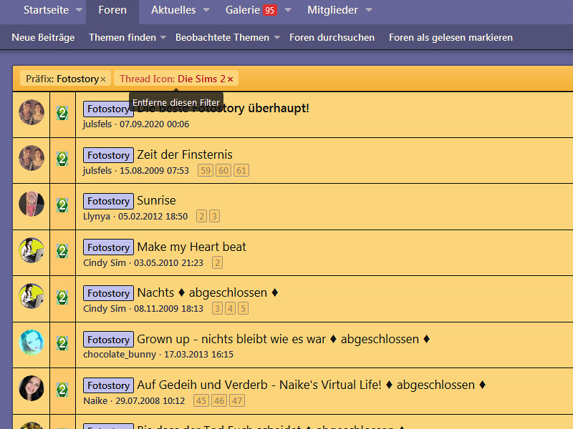Open the Beobachtete Themen dropdown

[x=277, y=38]
